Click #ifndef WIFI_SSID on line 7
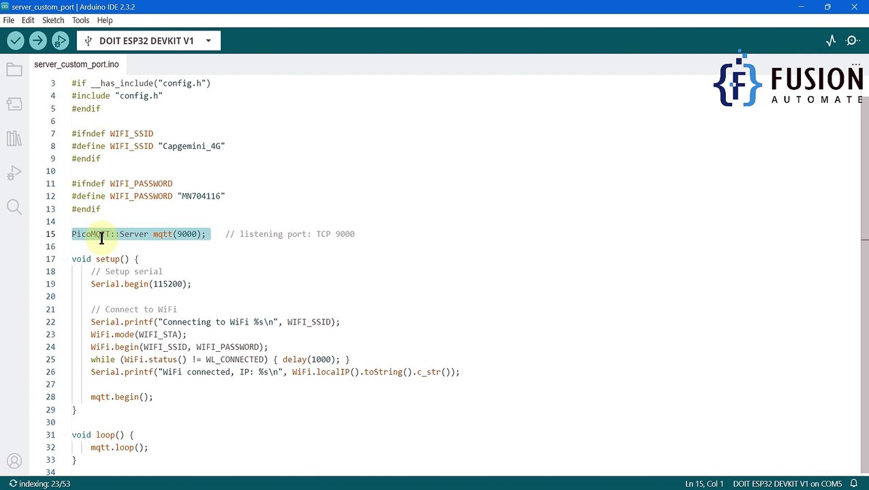 point(112,134)
